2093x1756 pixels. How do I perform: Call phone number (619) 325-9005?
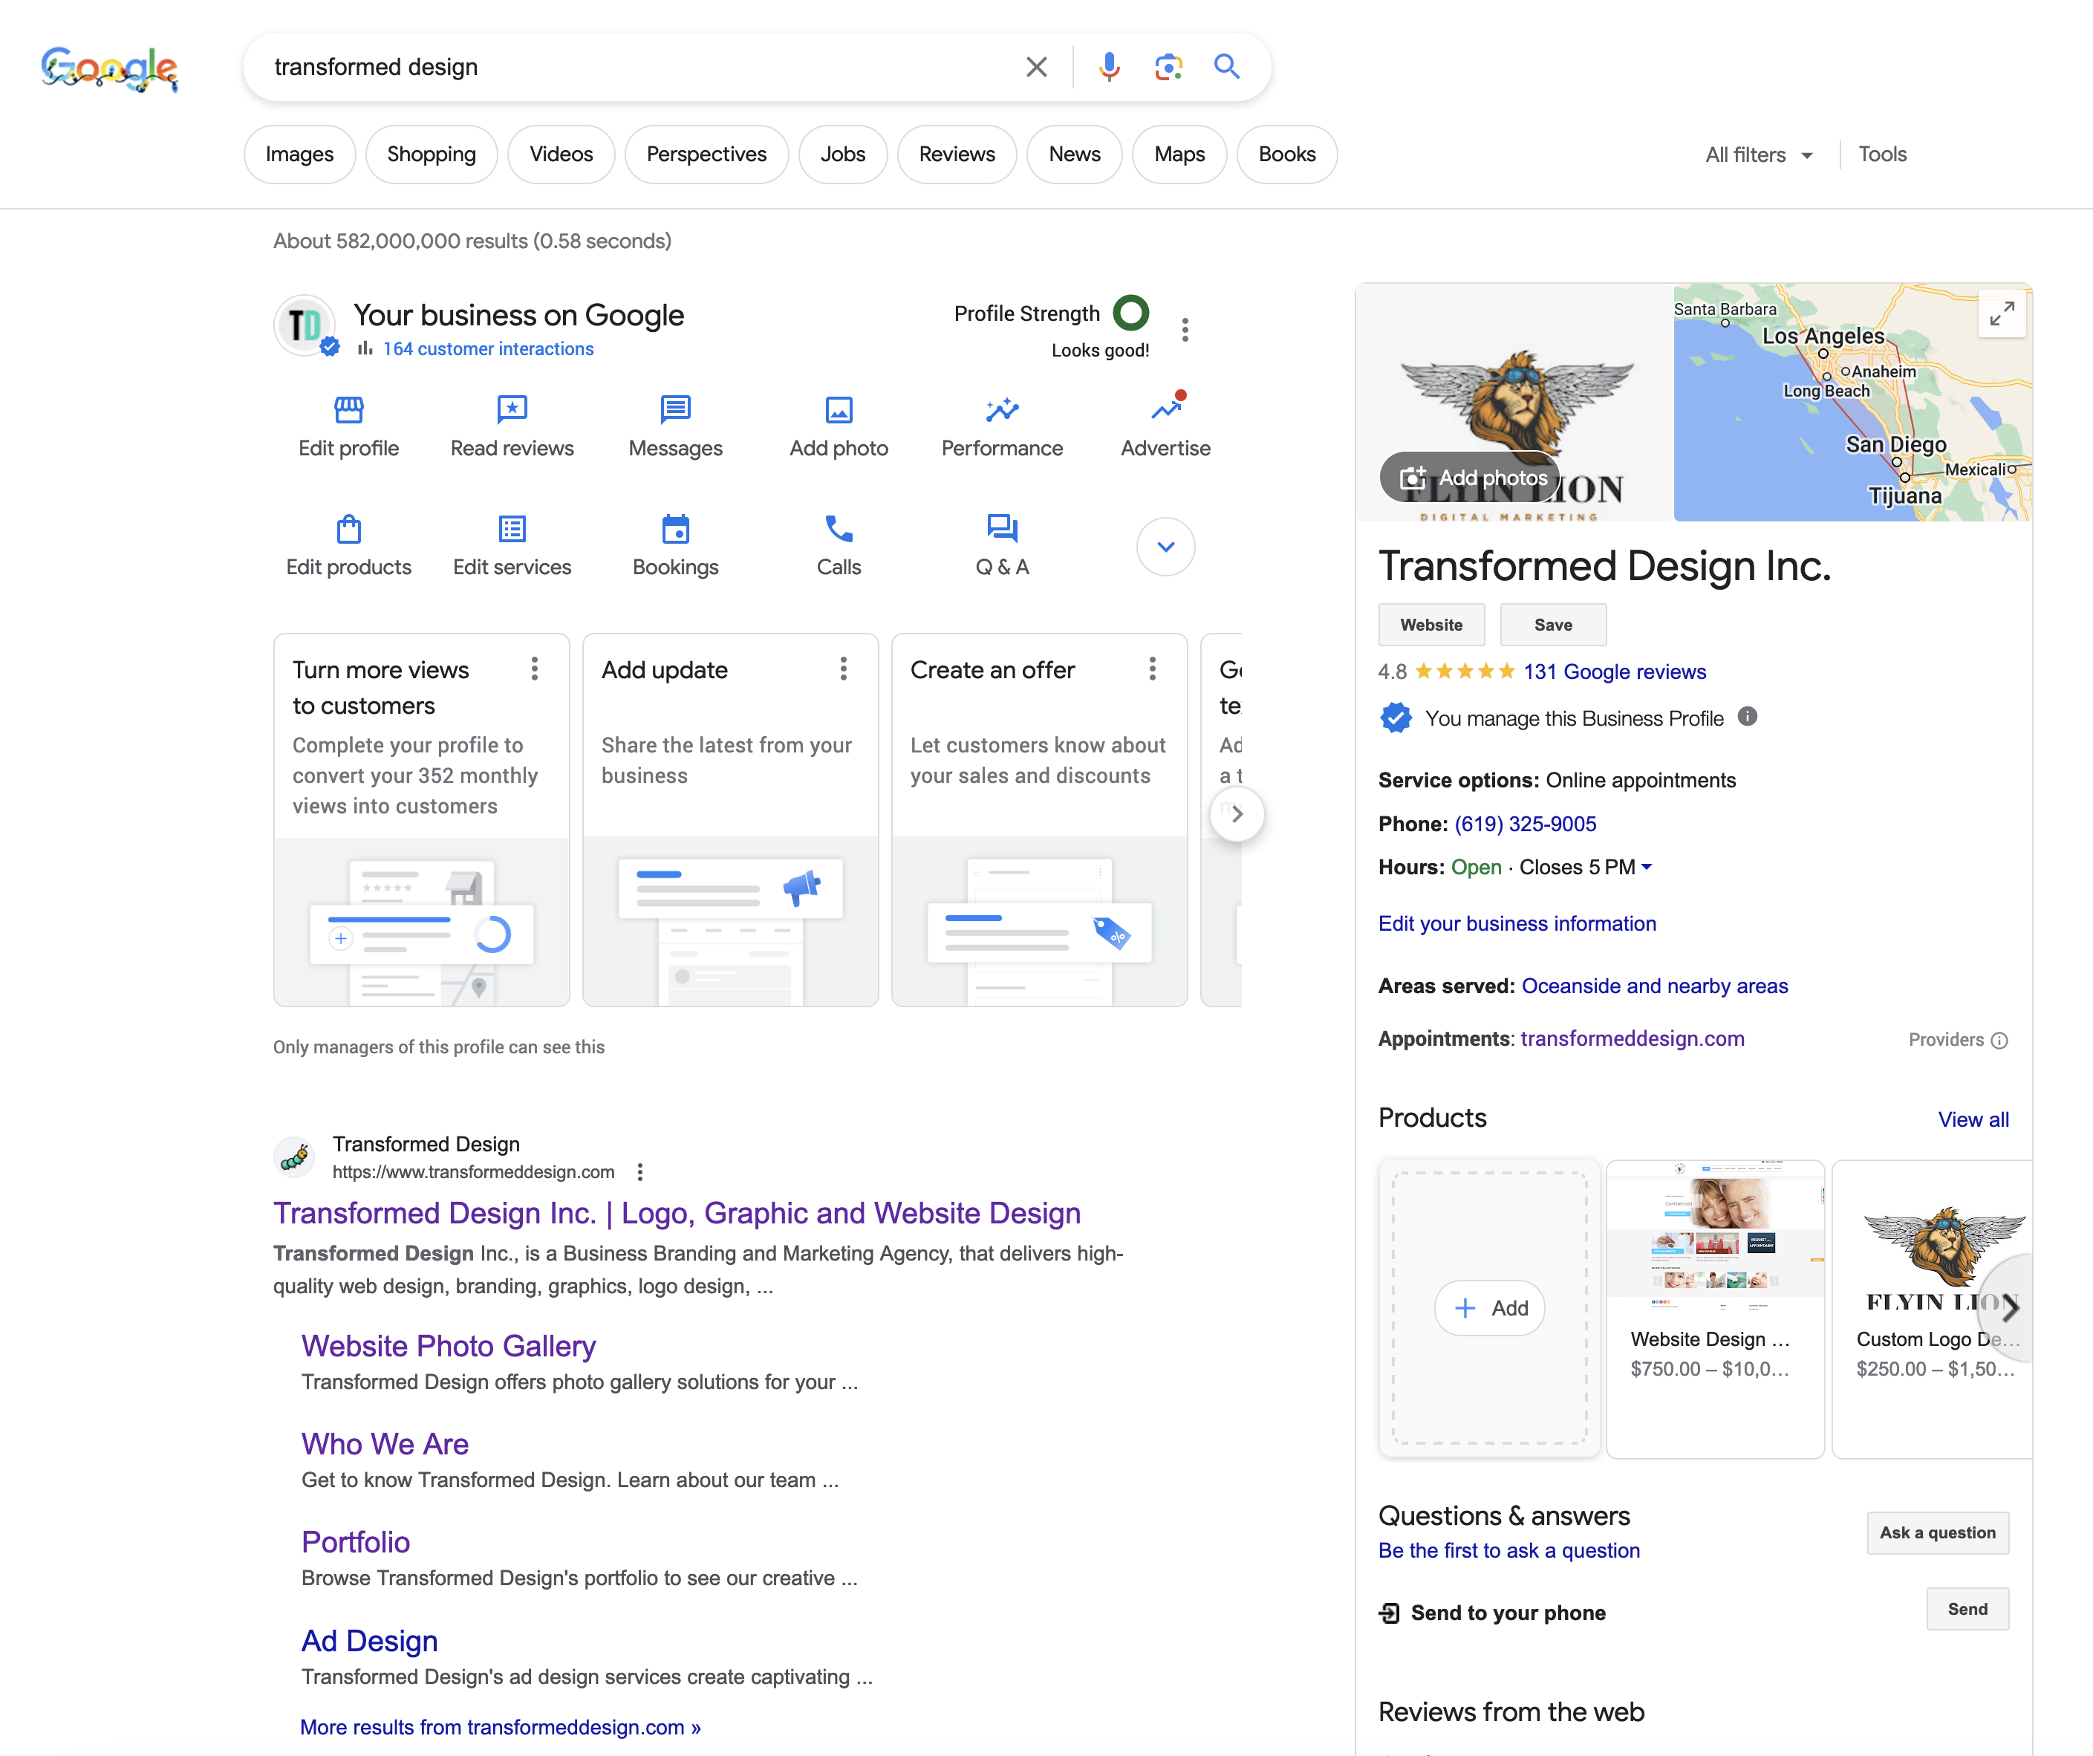coord(1525,823)
